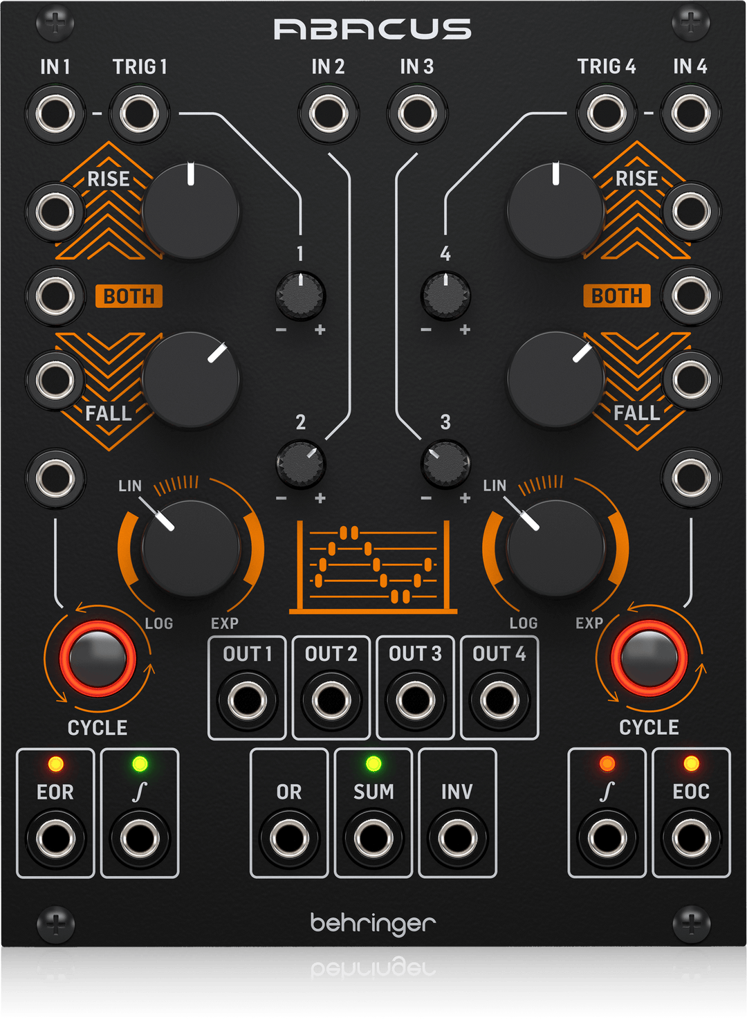Click the channel 1 attenuverter knob
This screenshot has width=747, height=1020.
pyautogui.click(x=300, y=296)
